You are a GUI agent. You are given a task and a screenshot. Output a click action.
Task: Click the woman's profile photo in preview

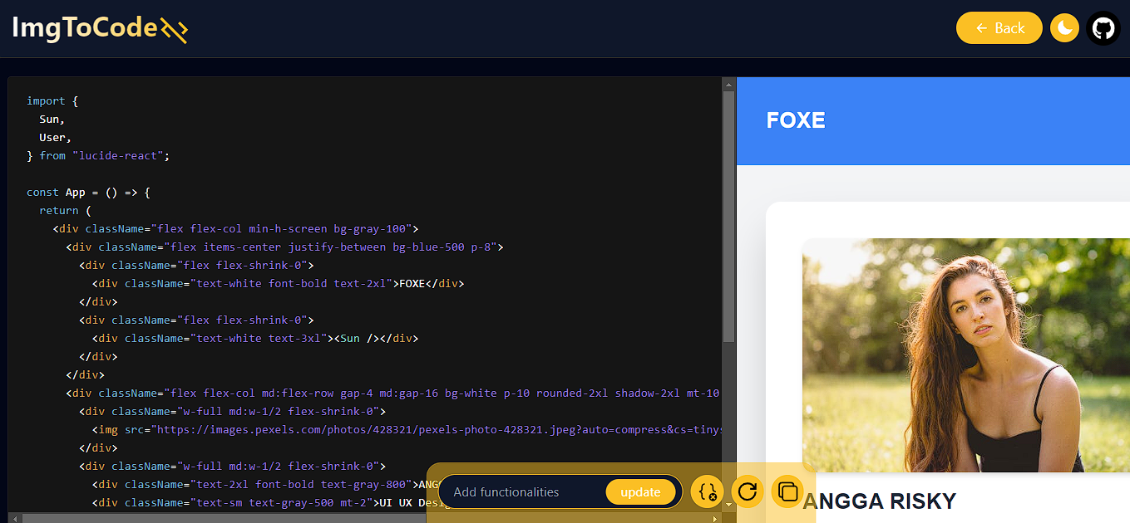(x=966, y=355)
